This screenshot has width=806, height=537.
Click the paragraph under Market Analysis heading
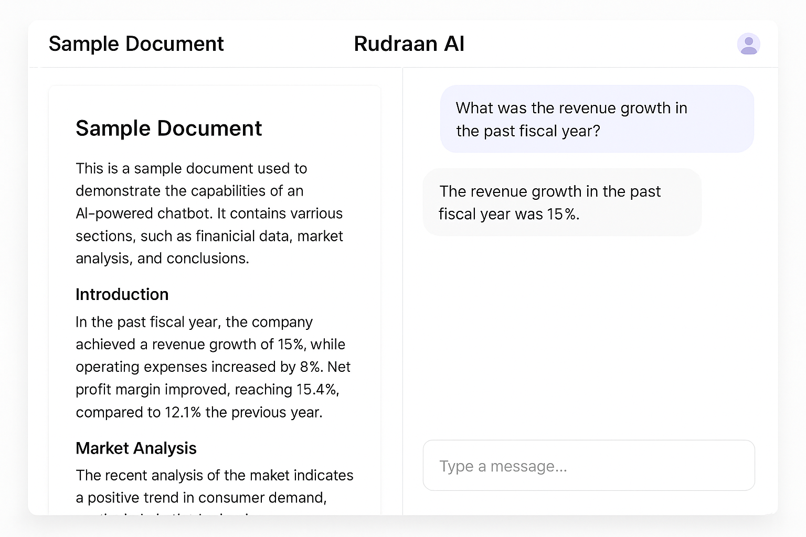pos(214,486)
